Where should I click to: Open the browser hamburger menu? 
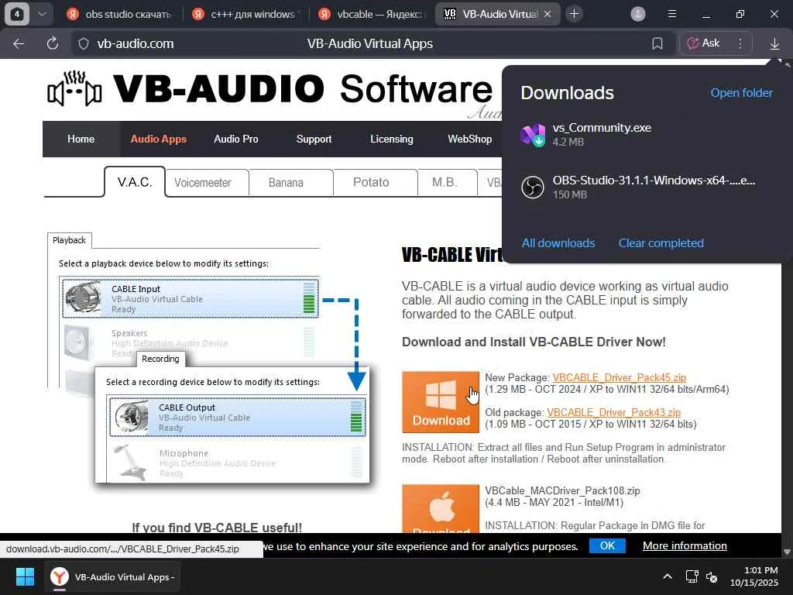click(671, 14)
